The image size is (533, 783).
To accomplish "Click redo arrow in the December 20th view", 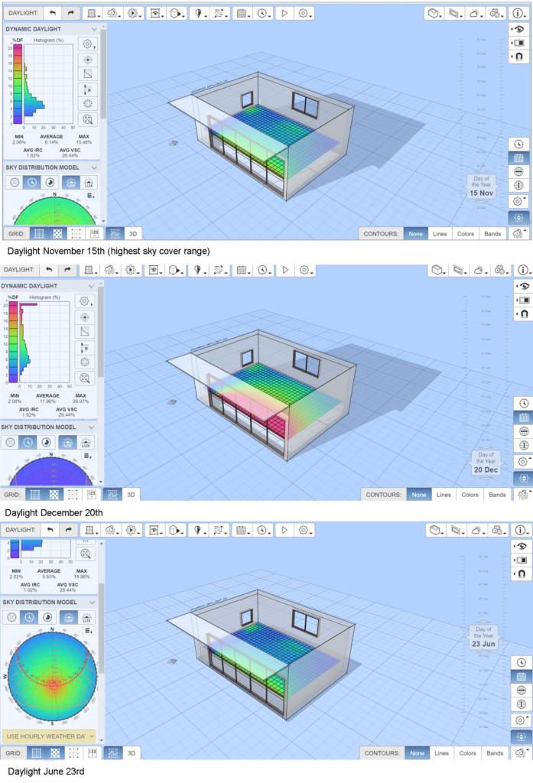I will (70, 270).
